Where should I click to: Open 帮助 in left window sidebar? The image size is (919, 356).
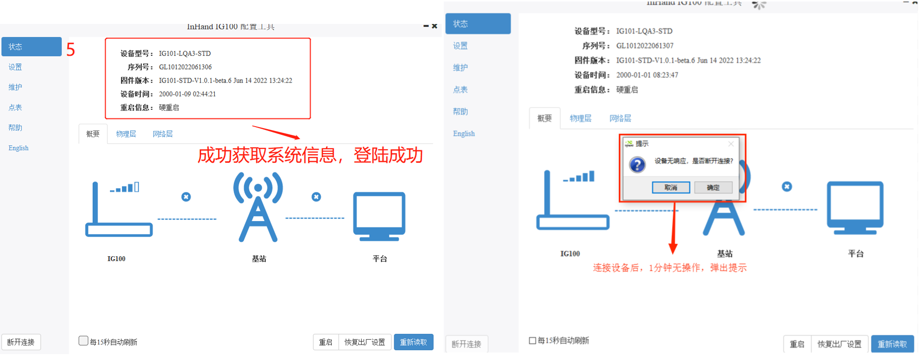coord(15,128)
